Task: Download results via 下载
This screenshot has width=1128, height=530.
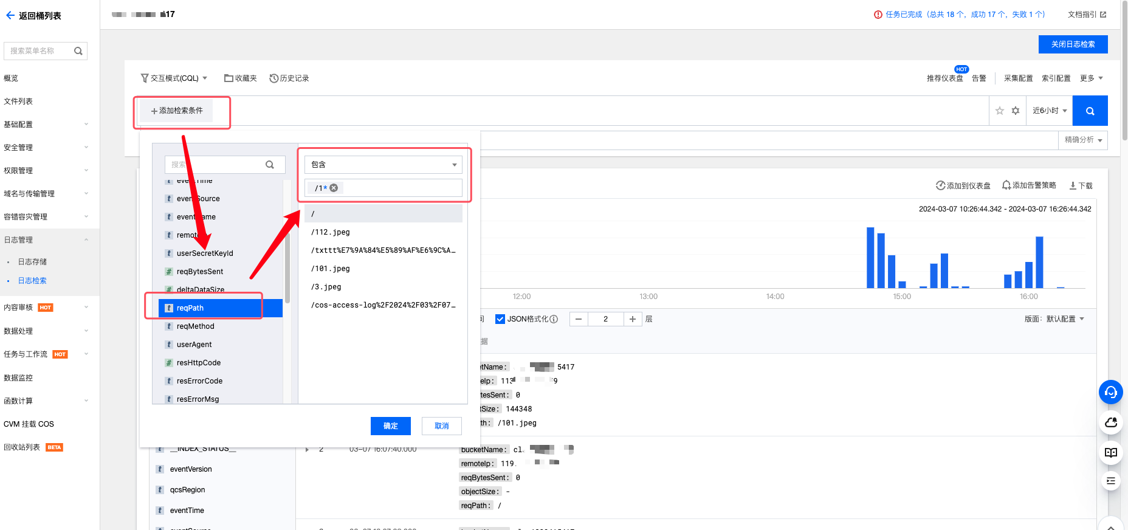Action: (1081, 185)
